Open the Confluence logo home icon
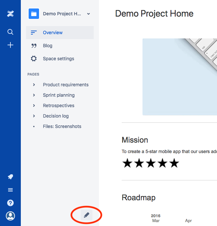The width and height of the screenshot is (217, 226). (x=10, y=14)
